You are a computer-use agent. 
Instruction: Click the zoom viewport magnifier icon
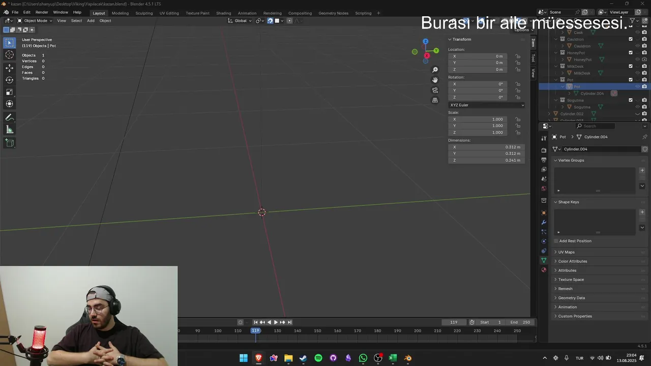click(435, 70)
